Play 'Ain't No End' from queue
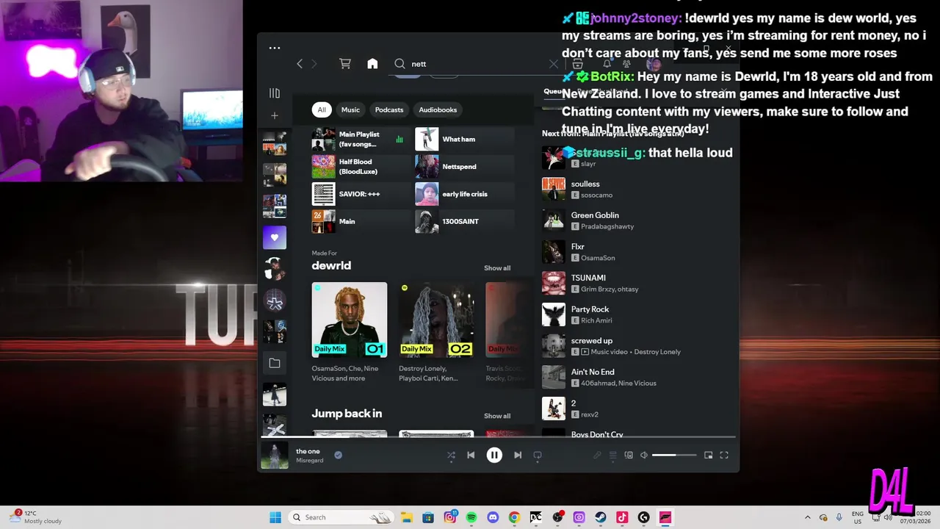The width and height of the screenshot is (940, 529). pyautogui.click(x=635, y=377)
